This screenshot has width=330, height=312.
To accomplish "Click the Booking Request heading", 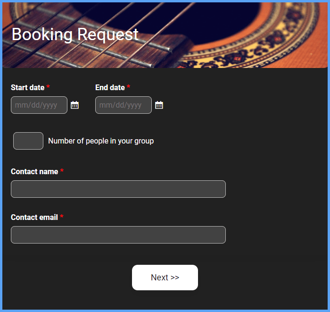I will [x=75, y=34].
